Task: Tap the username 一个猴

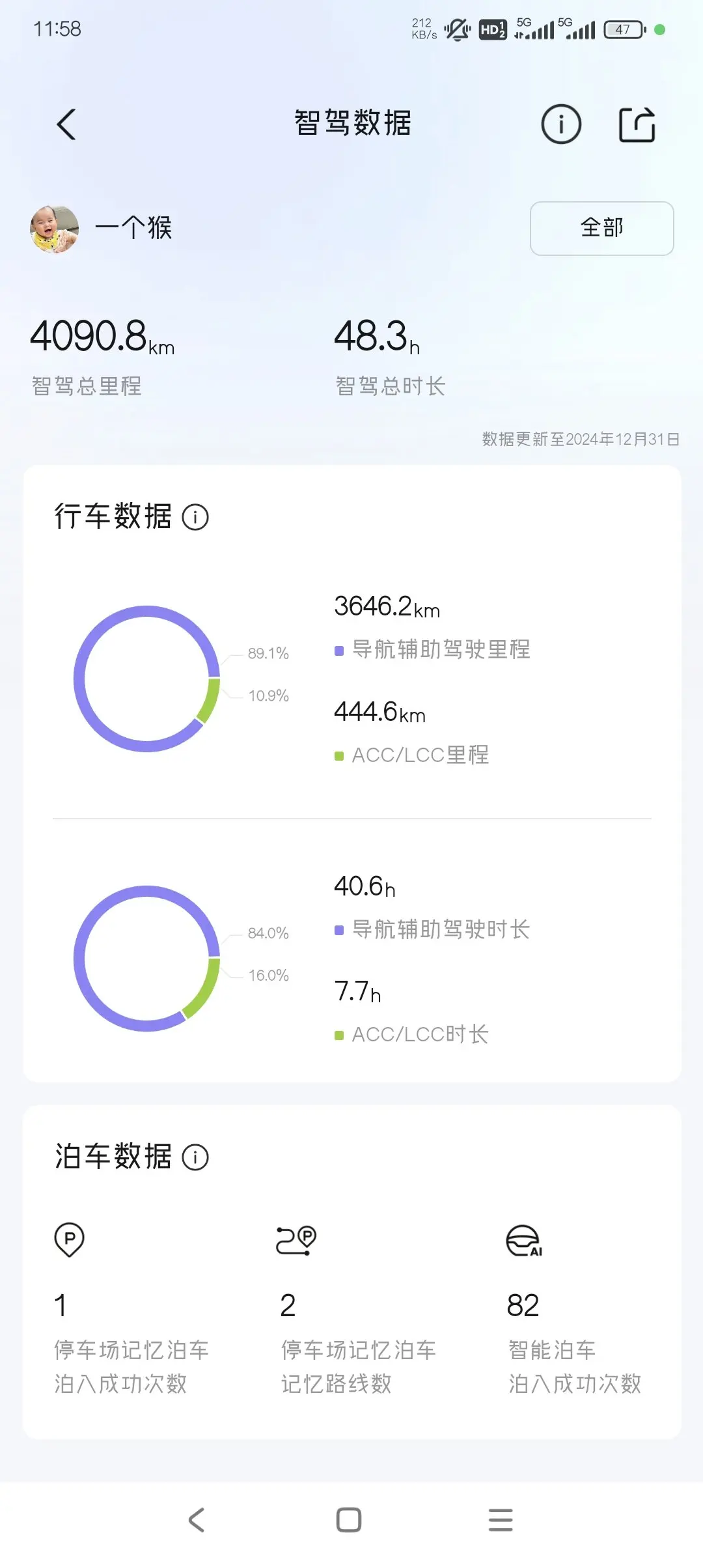Action: (133, 228)
